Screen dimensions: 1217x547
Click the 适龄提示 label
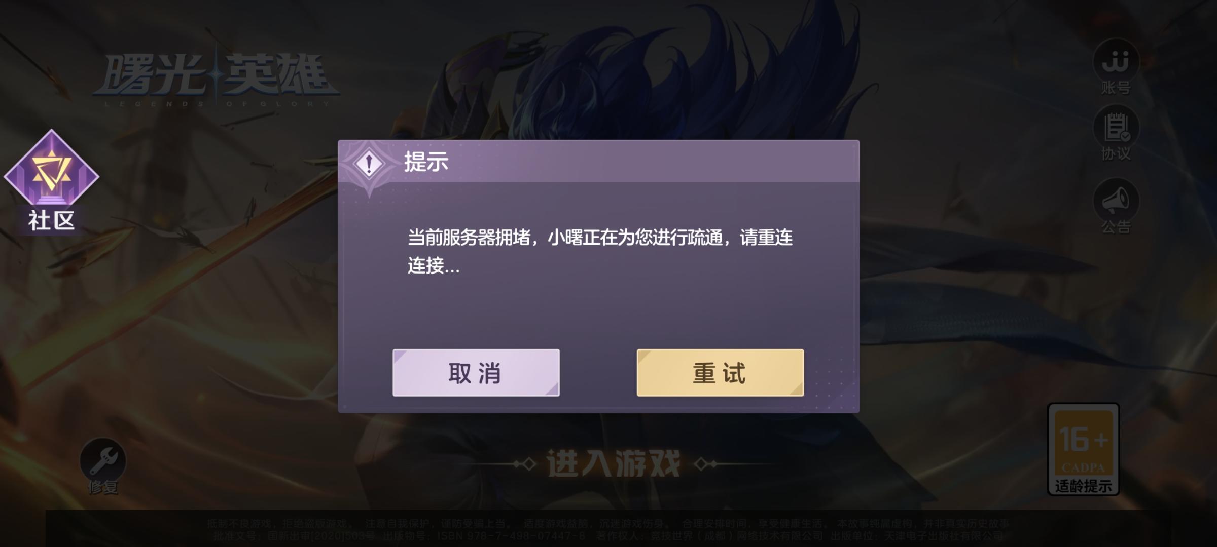(x=1084, y=486)
